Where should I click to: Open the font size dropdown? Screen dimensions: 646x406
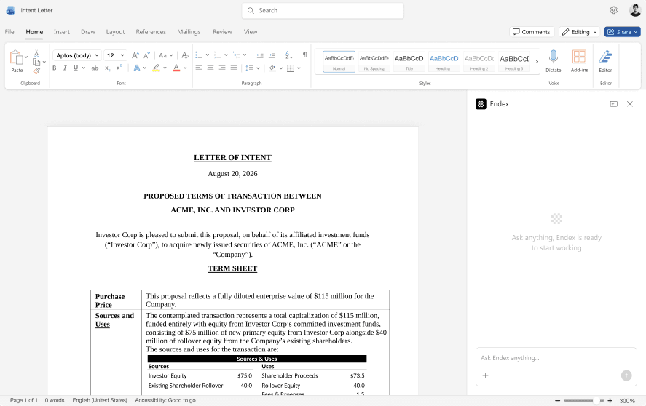pyautogui.click(x=122, y=55)
